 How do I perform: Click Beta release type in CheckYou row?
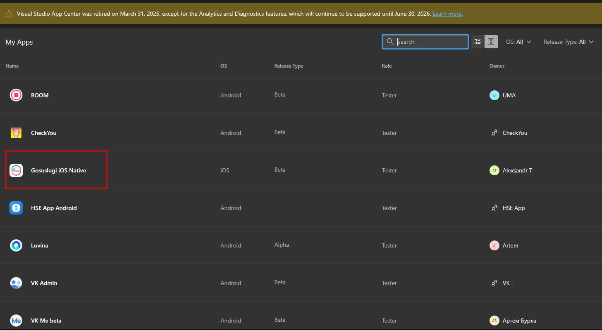click(280, 132)
